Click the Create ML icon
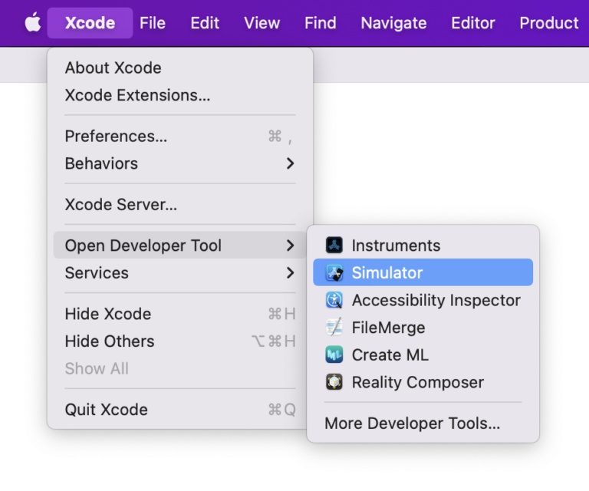Image resolution: width=589 pixels, height=491 pixels. (x=334, y=355)
